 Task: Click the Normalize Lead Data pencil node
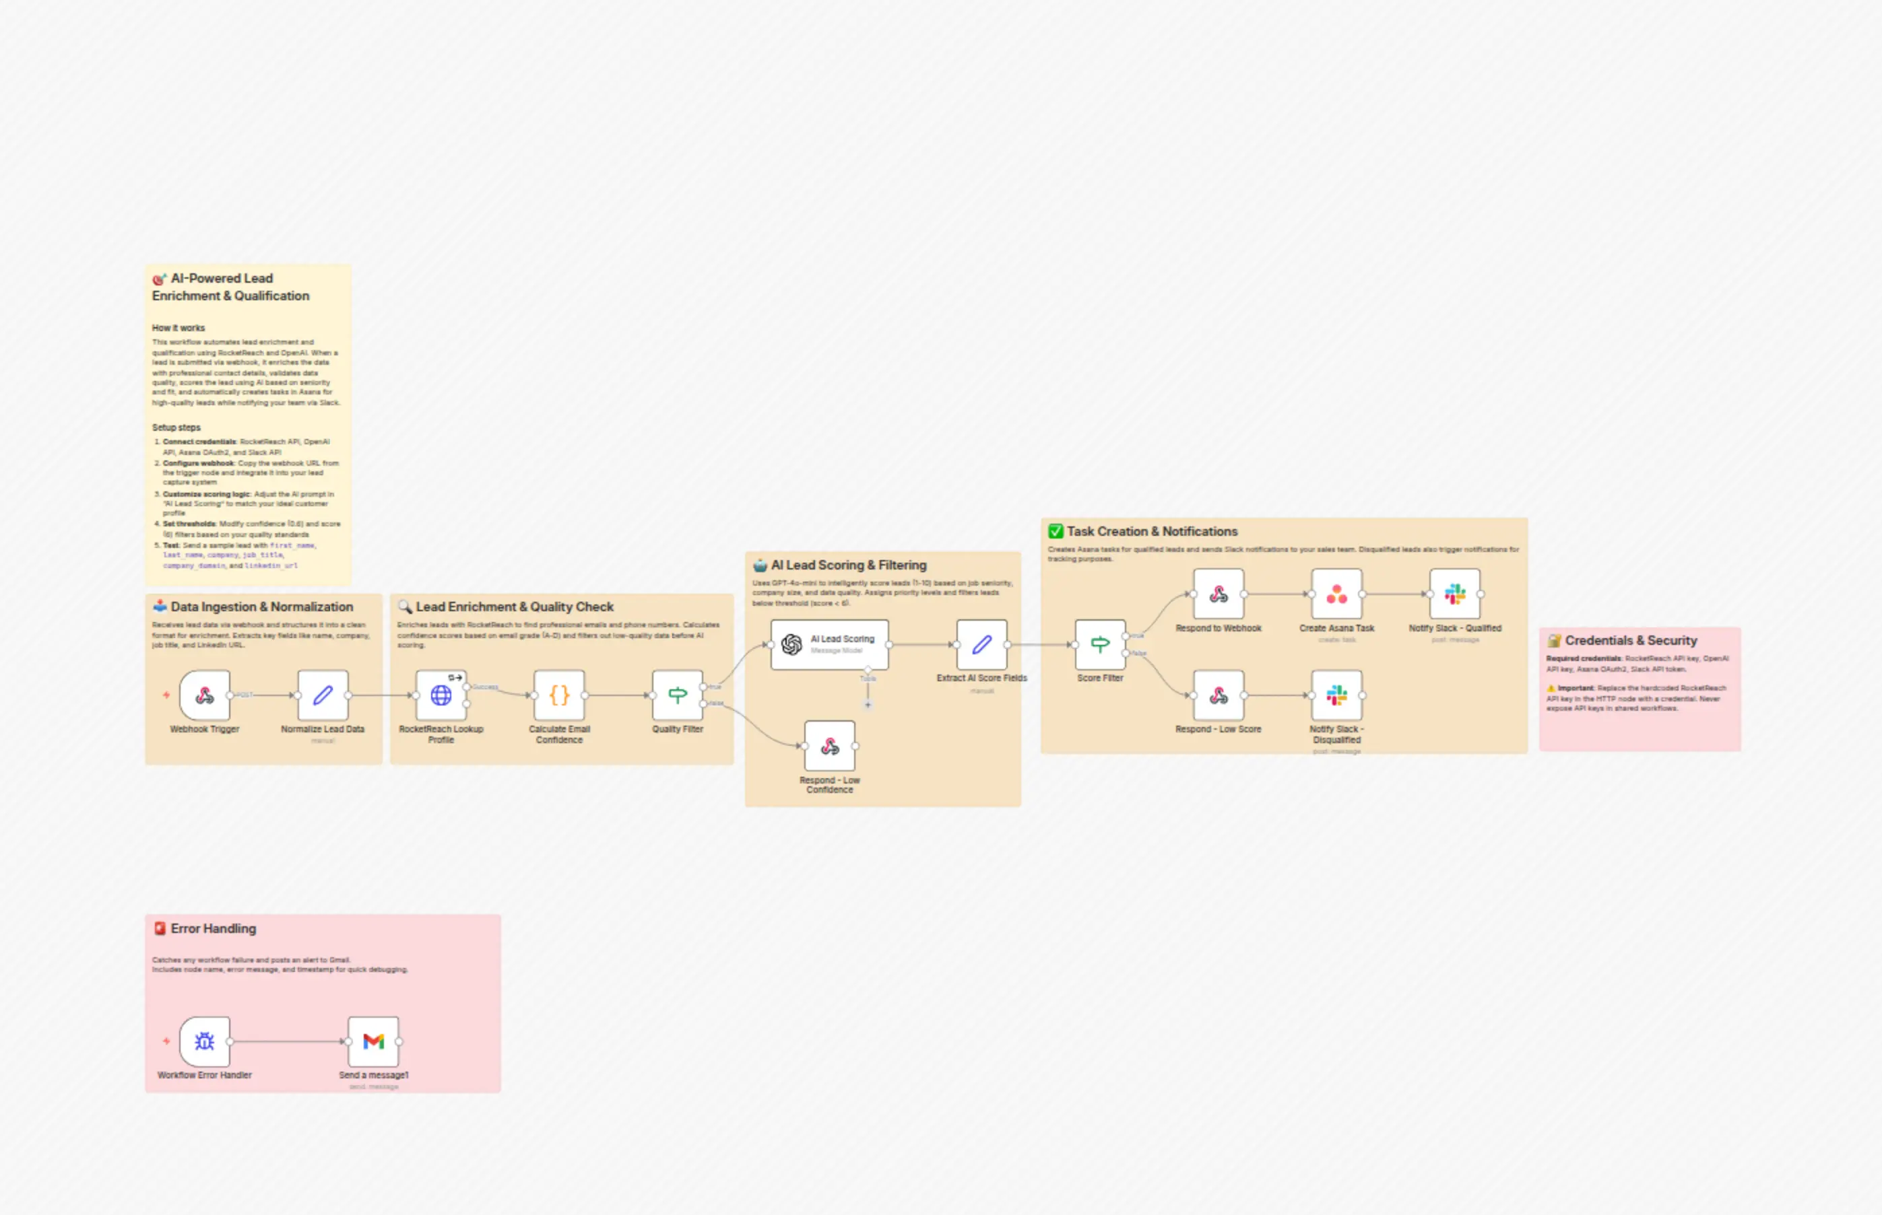pyautogui.click(x=323, y=695)
